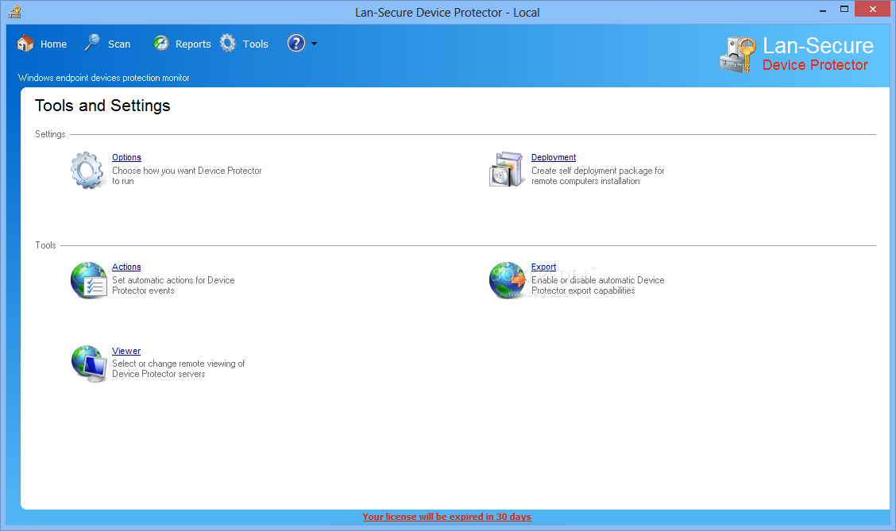Minimize the Device Protector window
This screenshot has width=896, height=531.
pos(823,10)
